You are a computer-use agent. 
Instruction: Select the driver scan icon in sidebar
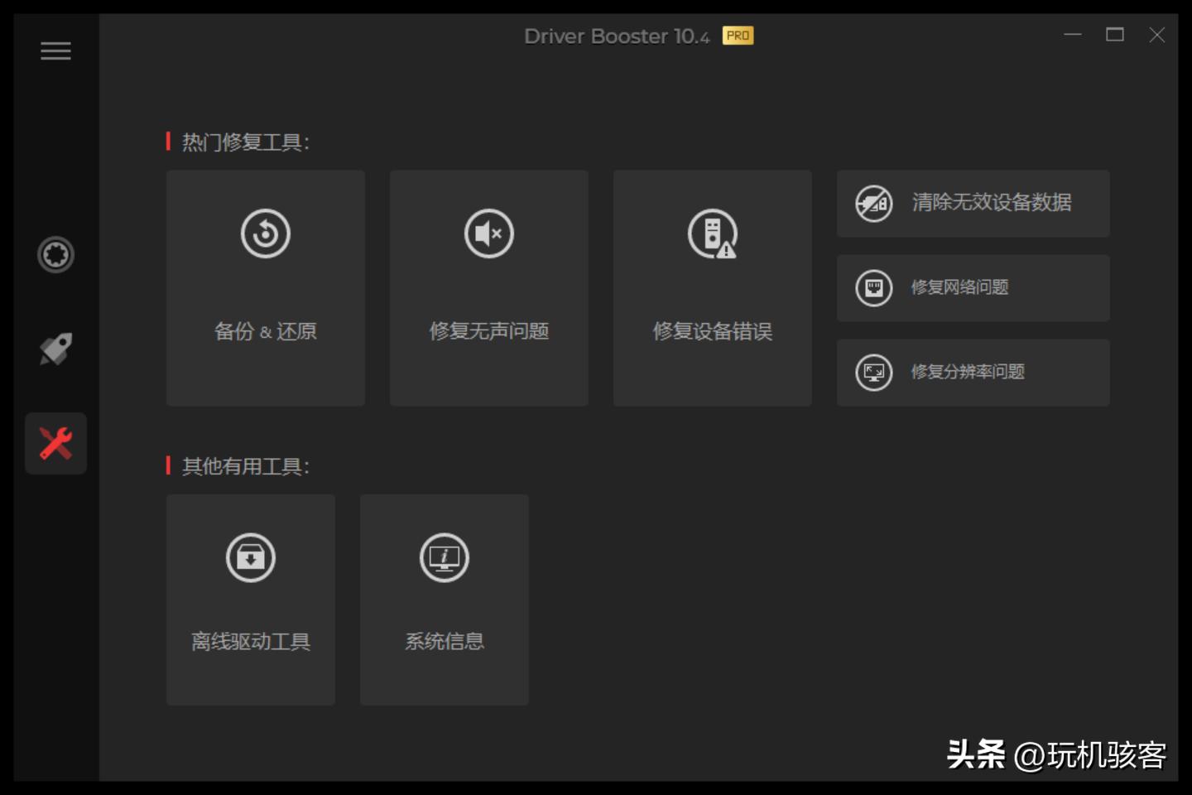[x=55, y=255]
